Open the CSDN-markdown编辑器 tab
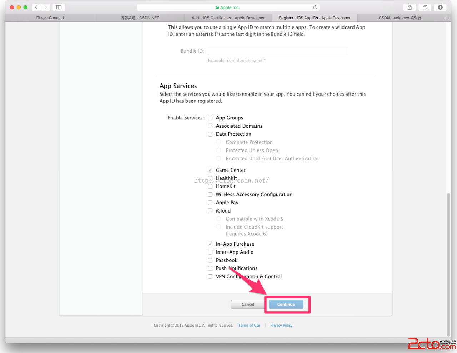The width and height of the screenshot is (457, 353). pos(400,18)
